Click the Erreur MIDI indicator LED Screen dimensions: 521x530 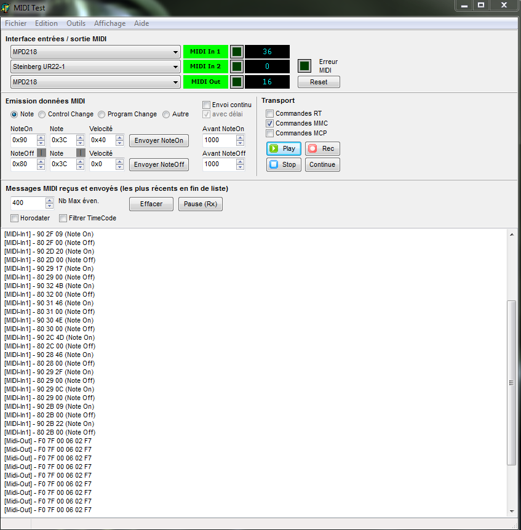tap(304, 66)
